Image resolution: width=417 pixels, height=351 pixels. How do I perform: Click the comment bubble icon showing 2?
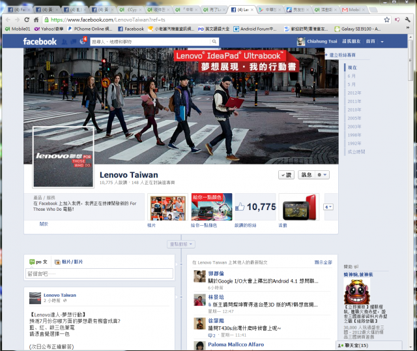point(212,335)
